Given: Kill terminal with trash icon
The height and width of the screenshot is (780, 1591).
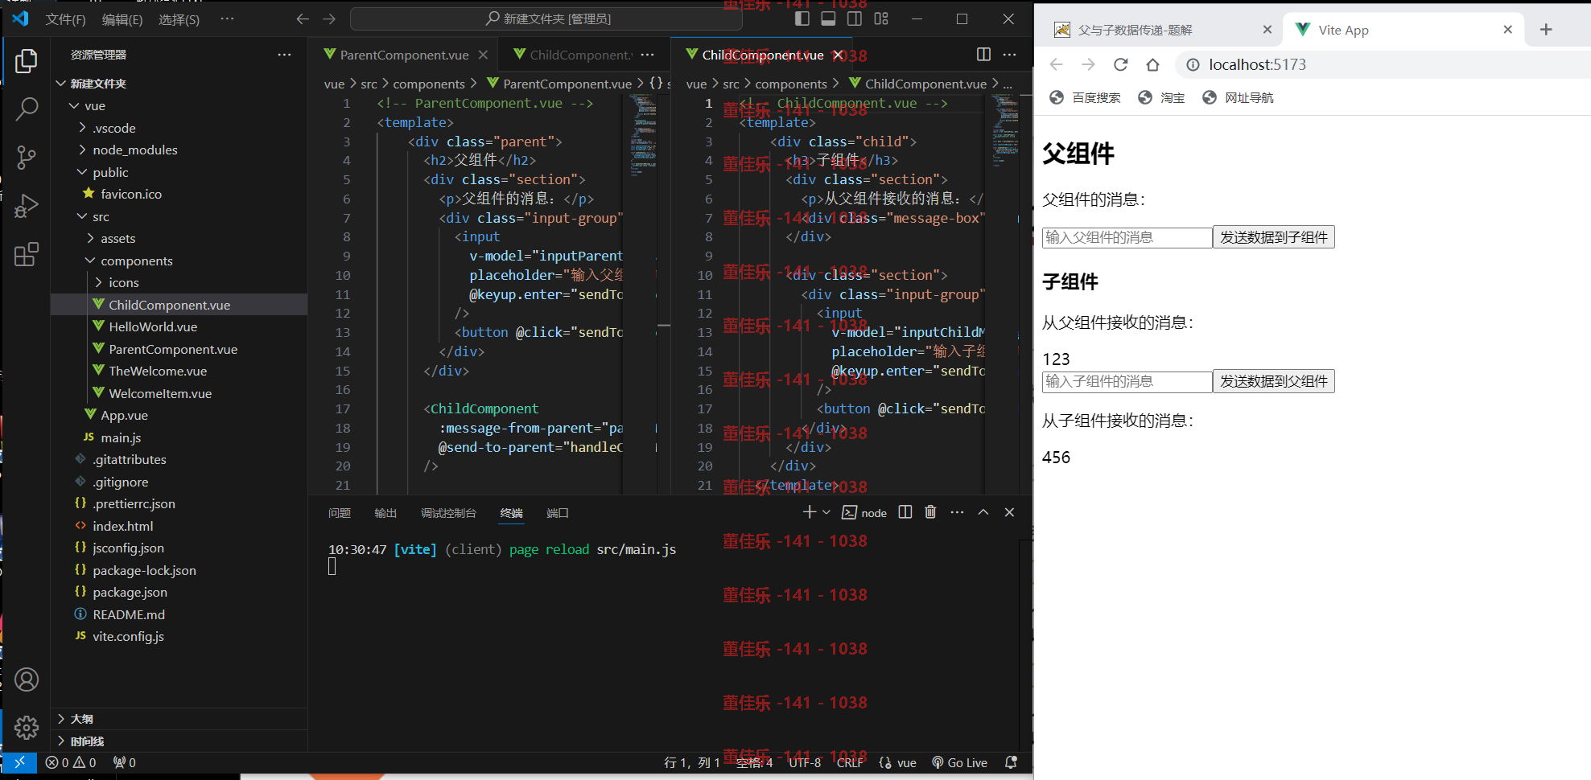Looking at the screenshot, I should click(931, 512).
